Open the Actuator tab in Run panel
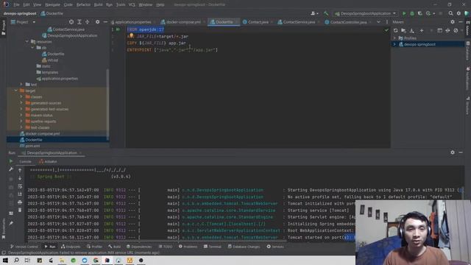471x265 pixels. [x=48, y=162]
